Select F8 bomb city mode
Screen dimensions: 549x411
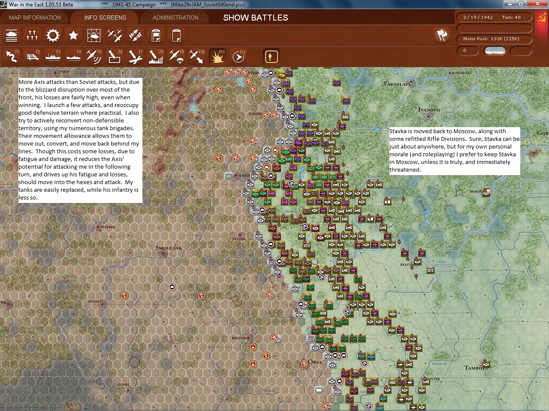click(x=156, y=56)
